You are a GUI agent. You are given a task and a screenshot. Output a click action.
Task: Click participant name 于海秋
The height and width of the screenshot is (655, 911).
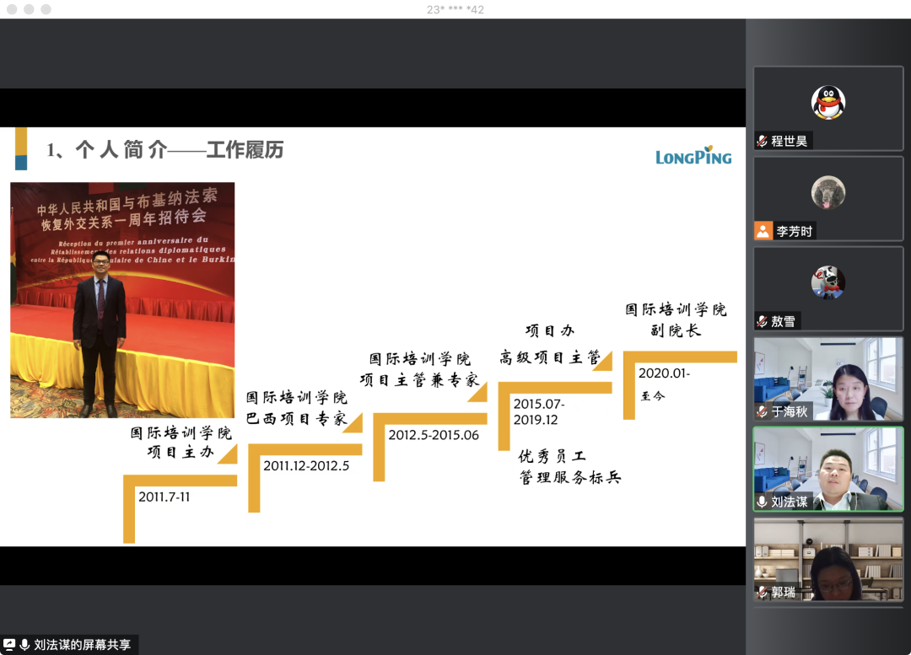790,411
